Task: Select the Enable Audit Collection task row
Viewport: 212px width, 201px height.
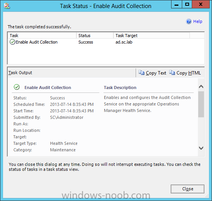Action: click(106, 42)
